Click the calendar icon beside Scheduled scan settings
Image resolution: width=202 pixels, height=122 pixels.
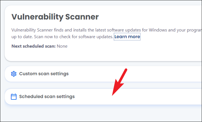tap(14, 97)
